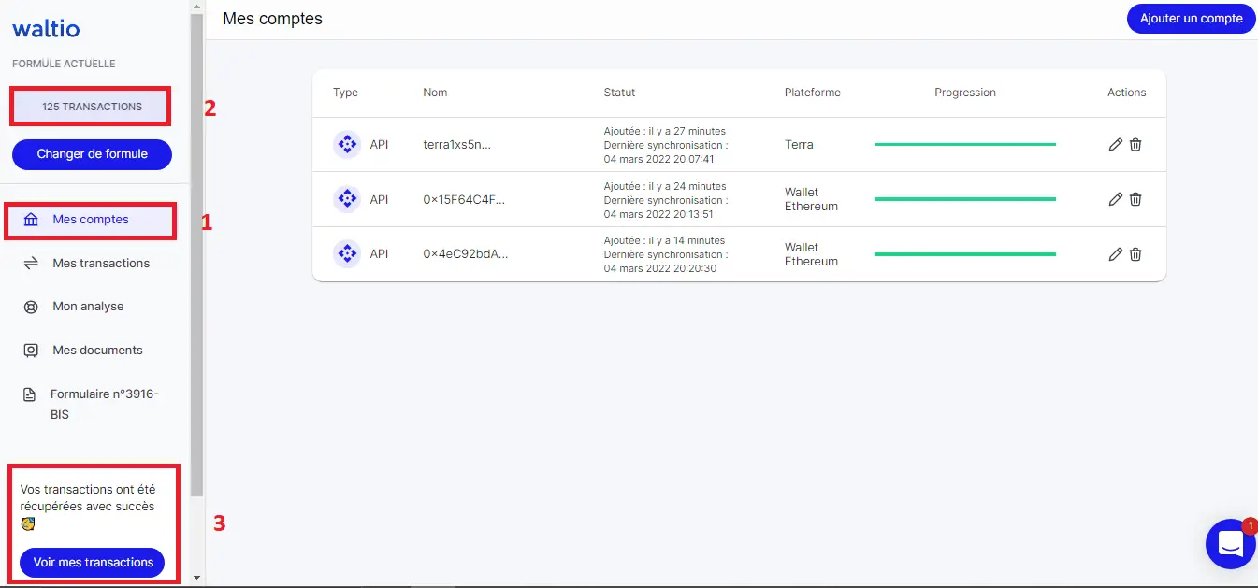Click the waltio logo

(x=46, y=29)
